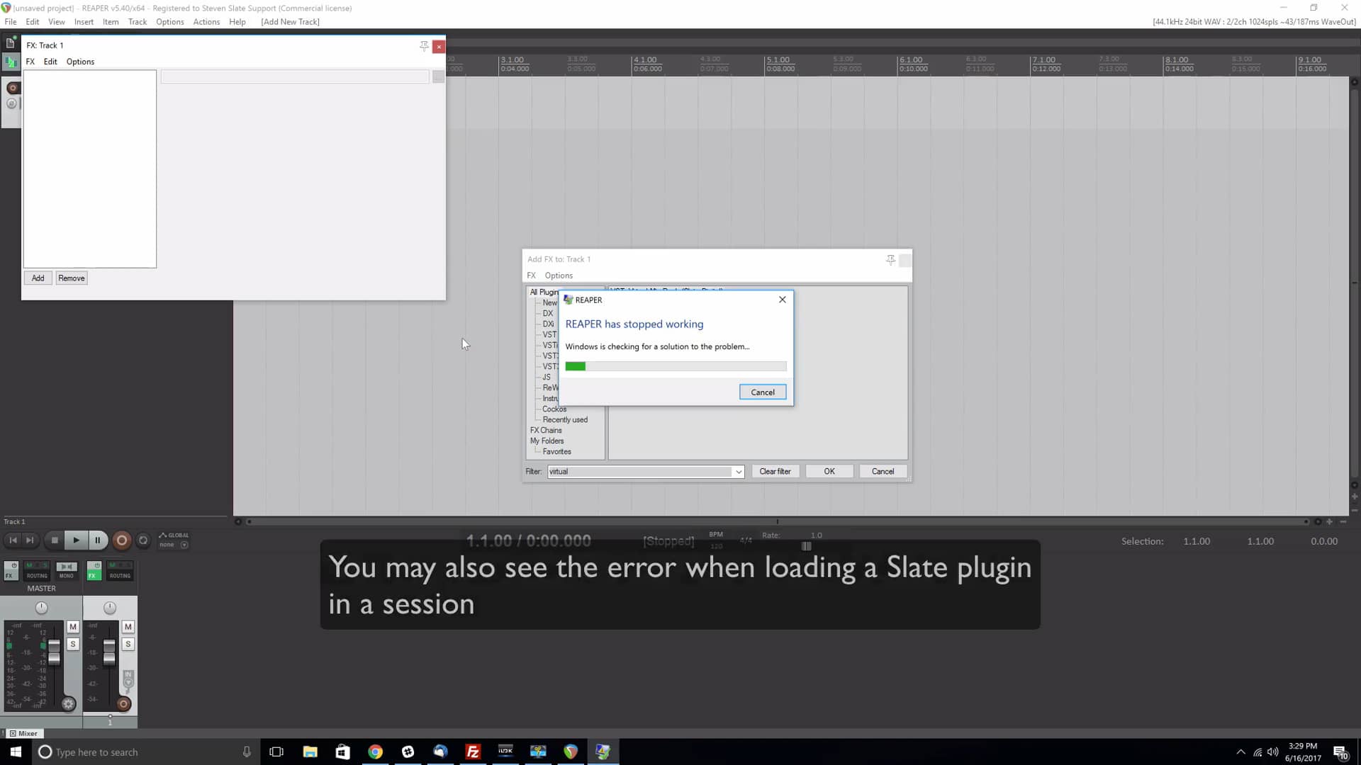1361x765 pixels.
Task: Open ROUTING for Track 1 in the mixer
Action: tap(120, 576)
